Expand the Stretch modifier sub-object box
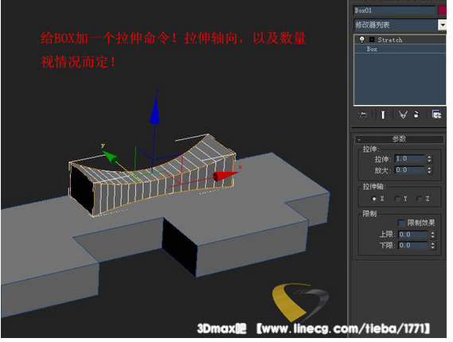453x342 pixels. click(372, 40)
